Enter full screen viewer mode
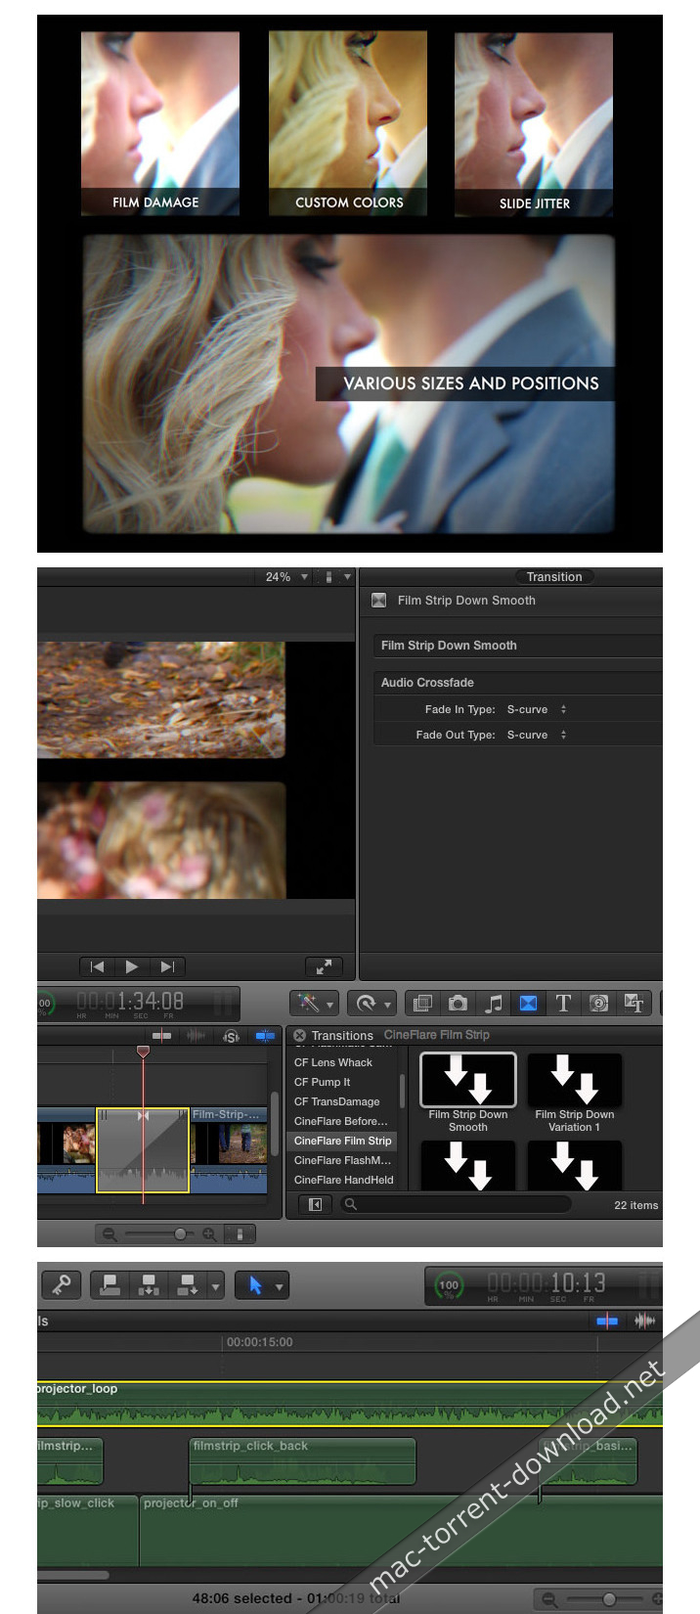 point(324,966)
